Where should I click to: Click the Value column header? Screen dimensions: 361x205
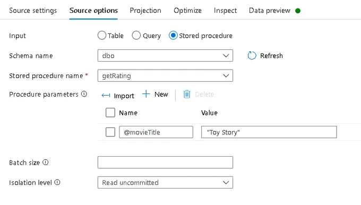[x=209, y=113]
